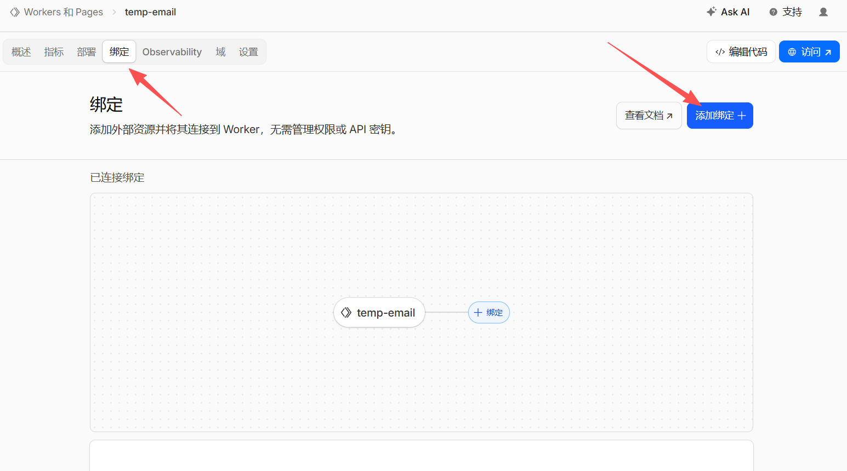The image size is (847, 471).
Task: Open Workers 和 Pages breadcrumb link
Action: tap(64, 12)
